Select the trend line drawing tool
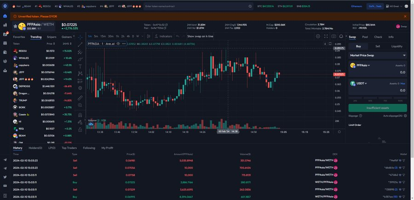This screenshot has width=414, height=200. click(80, 44)
